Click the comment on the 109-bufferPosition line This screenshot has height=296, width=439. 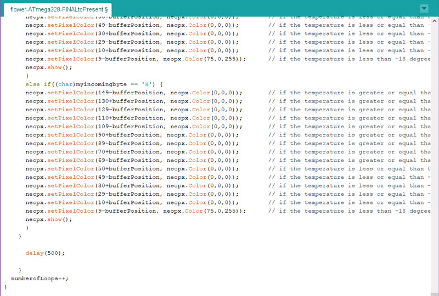[x=350, y=127]
